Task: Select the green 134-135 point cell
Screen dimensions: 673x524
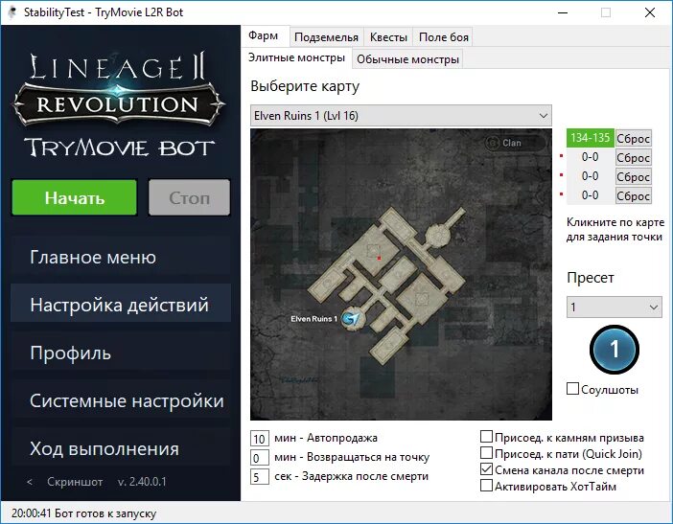Action: (x=591, y=138)
